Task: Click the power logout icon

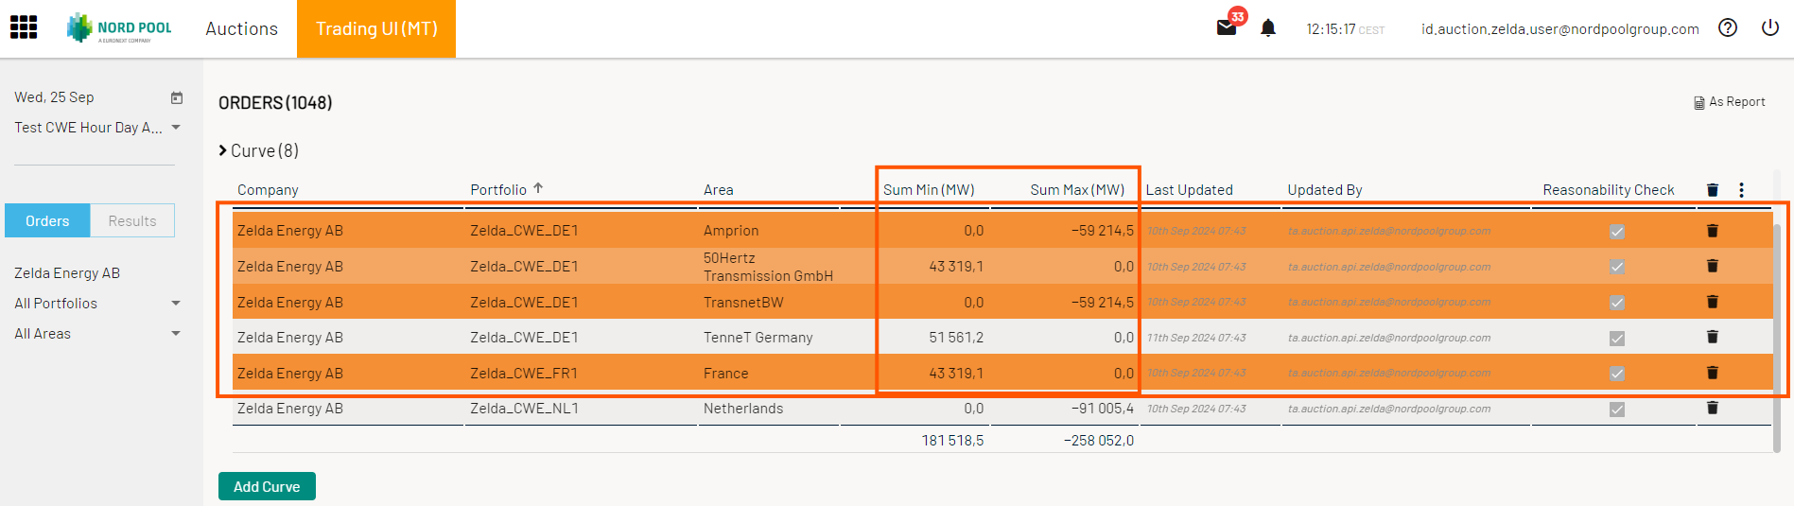Action: 1770,27
